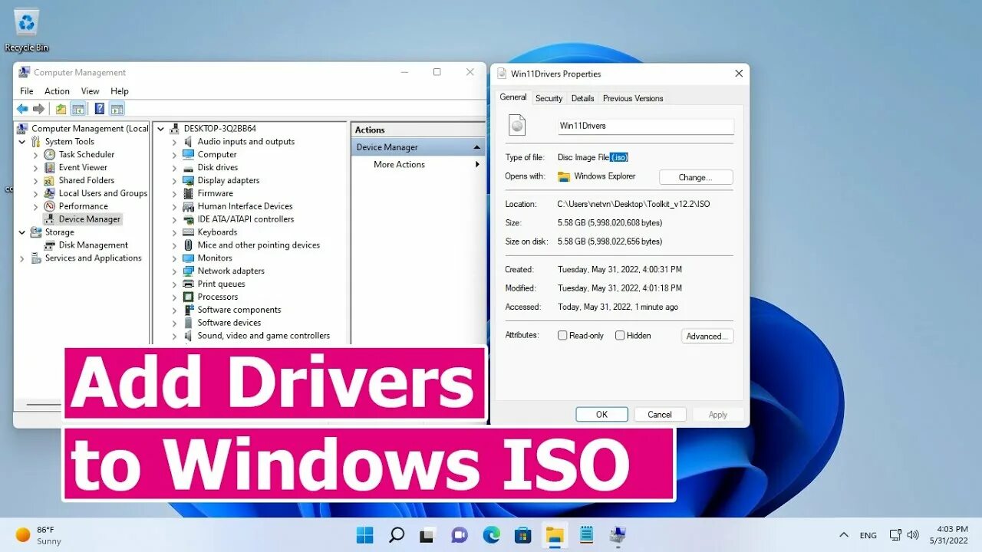Expand Services and Applications node

coord(22,258)
